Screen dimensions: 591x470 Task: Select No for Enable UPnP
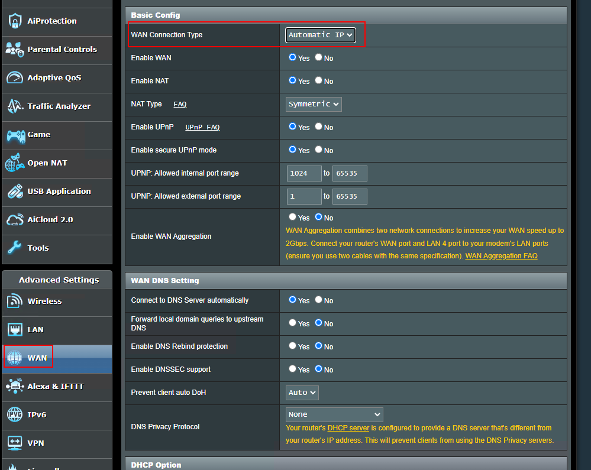point(318,127)
